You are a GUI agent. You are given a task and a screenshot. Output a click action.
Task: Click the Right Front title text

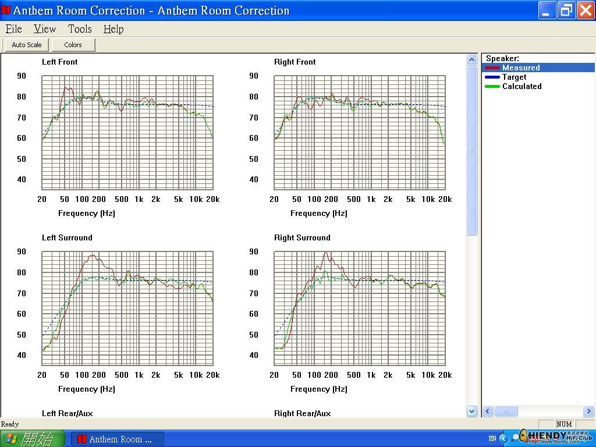295,62
